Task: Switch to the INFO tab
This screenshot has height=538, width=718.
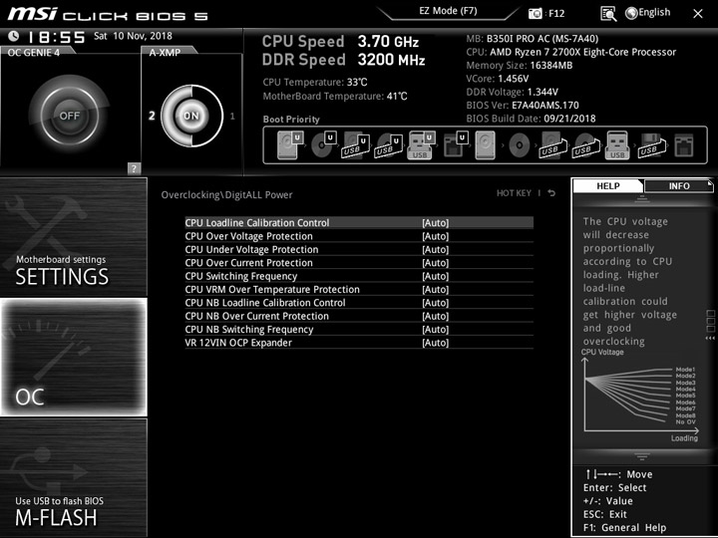Action: [x=679, y=185]
